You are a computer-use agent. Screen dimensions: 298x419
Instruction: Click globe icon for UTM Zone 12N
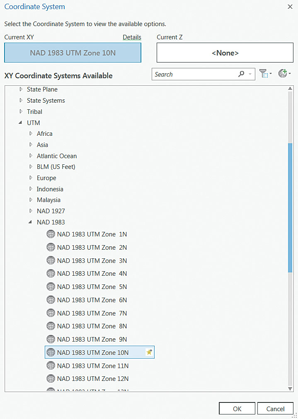point(51,378)
